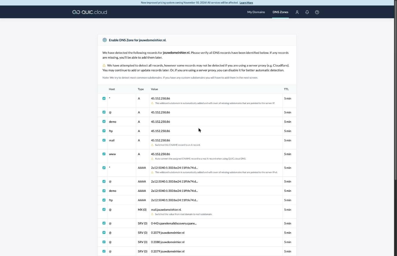This screenshot has width=397, height=256.
Task: Deselect the www A record checkbox
Action: tap(104, 154)
